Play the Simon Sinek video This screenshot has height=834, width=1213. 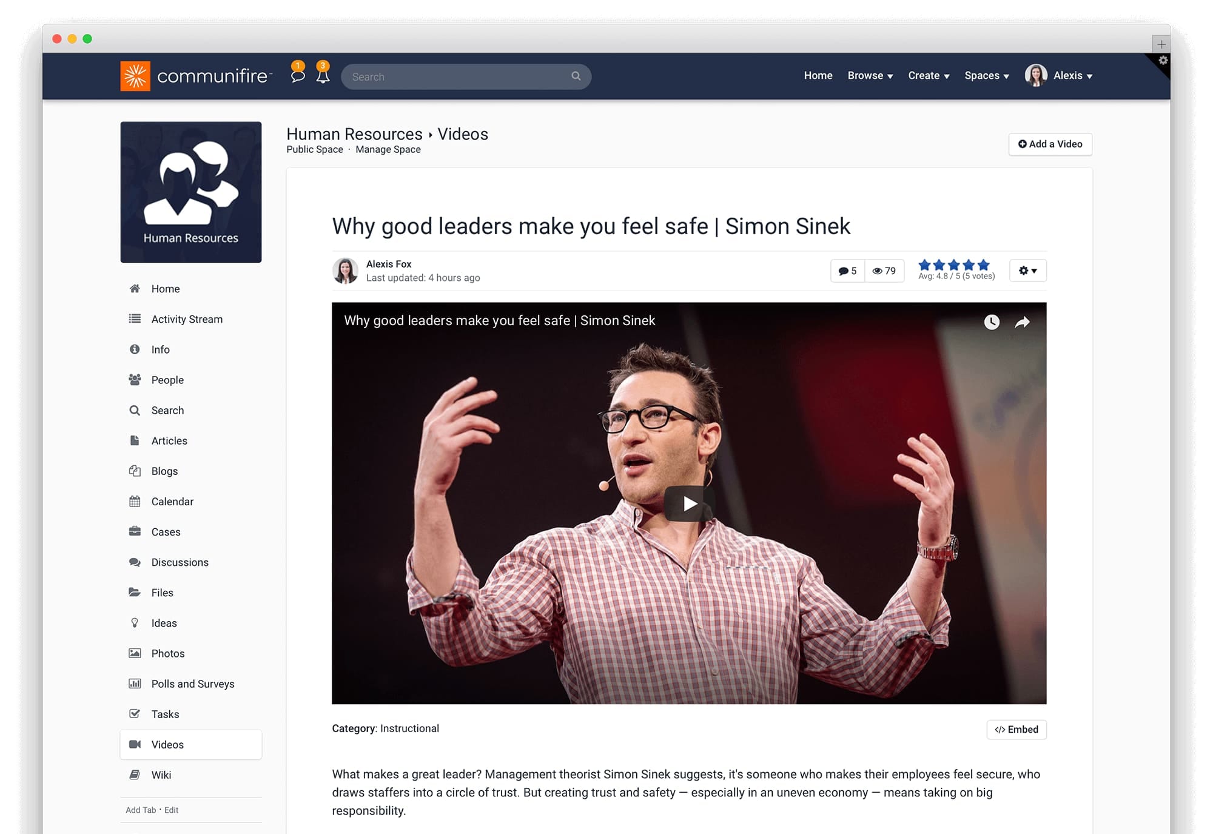point(689,503)
